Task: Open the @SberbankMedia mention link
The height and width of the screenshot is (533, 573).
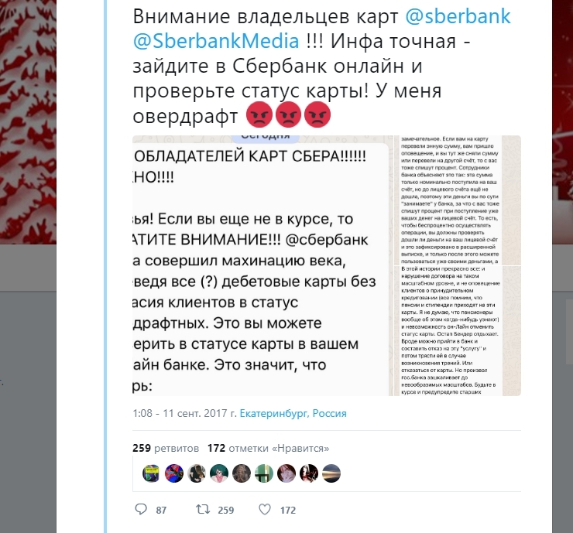Action: [216, 41]
